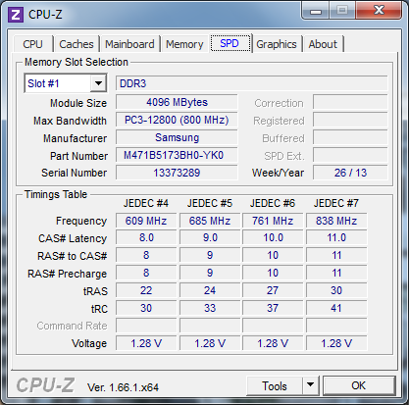Click the Tools button
409x405 pixels.
pyautogui.click(x=275, y=385)
